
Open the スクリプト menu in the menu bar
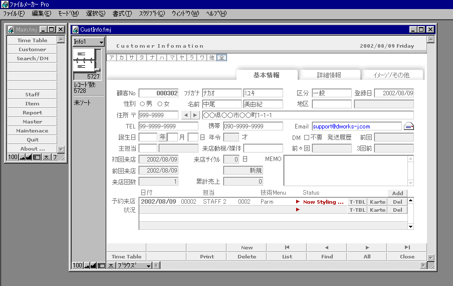pyautogui.click(x=151, y=14)
